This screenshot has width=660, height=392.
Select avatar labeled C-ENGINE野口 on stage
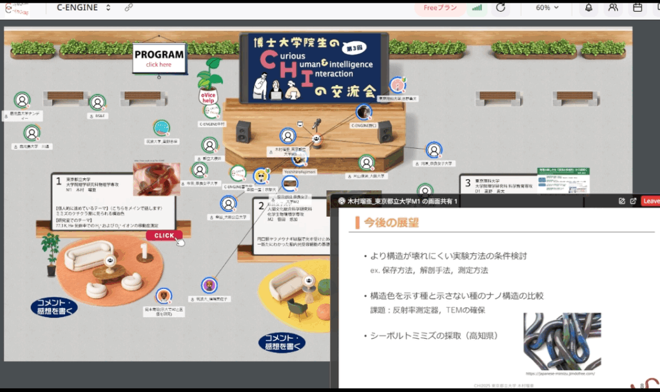coord(364,112)
